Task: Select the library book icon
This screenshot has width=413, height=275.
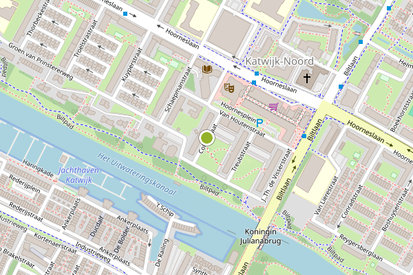Action: click(207, 69)
